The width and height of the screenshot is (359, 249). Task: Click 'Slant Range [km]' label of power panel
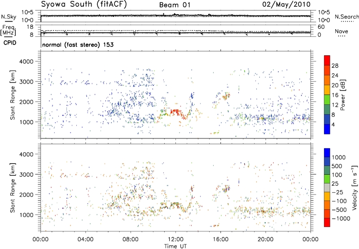coord(13,95)
